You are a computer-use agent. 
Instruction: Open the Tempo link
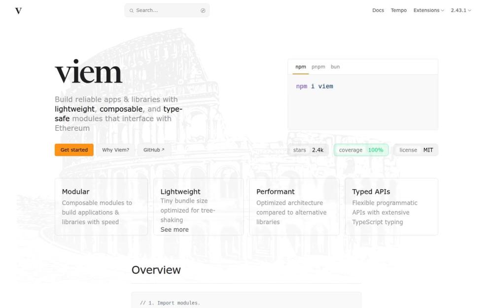(x=398, y=10)
